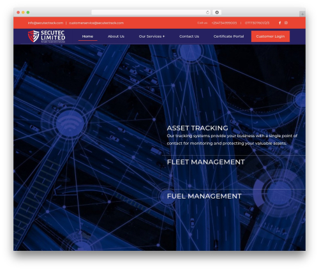Viewport: 319px width, 270px height.
Task: Click the circular icon beside the address bar
Action: (x=217, y=12)
